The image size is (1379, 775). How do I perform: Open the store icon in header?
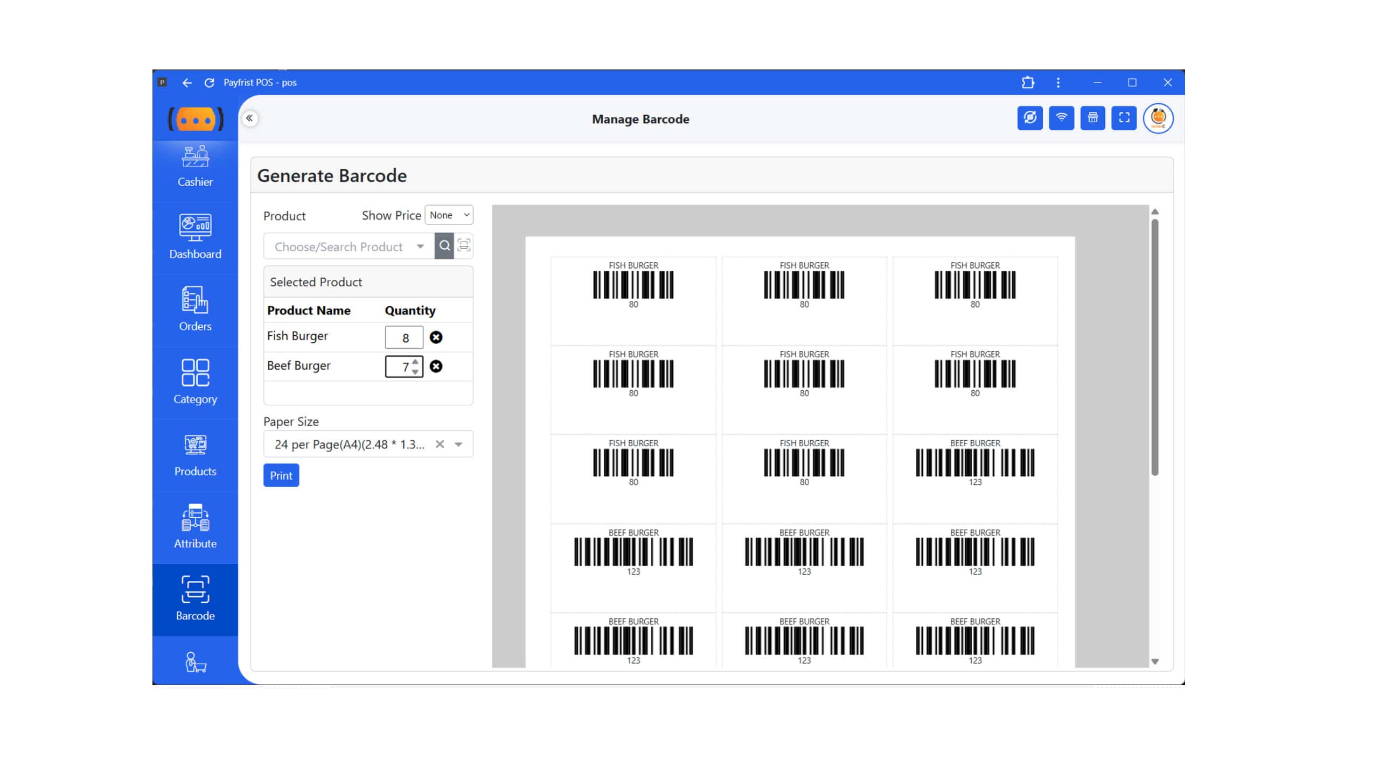1092,118
